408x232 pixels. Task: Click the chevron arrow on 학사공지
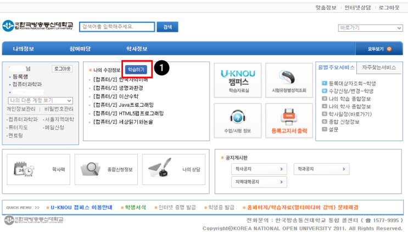281,169
